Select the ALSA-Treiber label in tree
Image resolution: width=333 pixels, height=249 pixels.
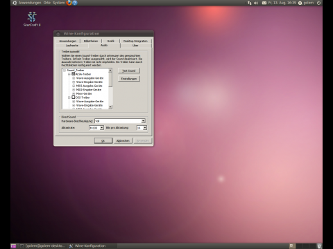point(83,74)
